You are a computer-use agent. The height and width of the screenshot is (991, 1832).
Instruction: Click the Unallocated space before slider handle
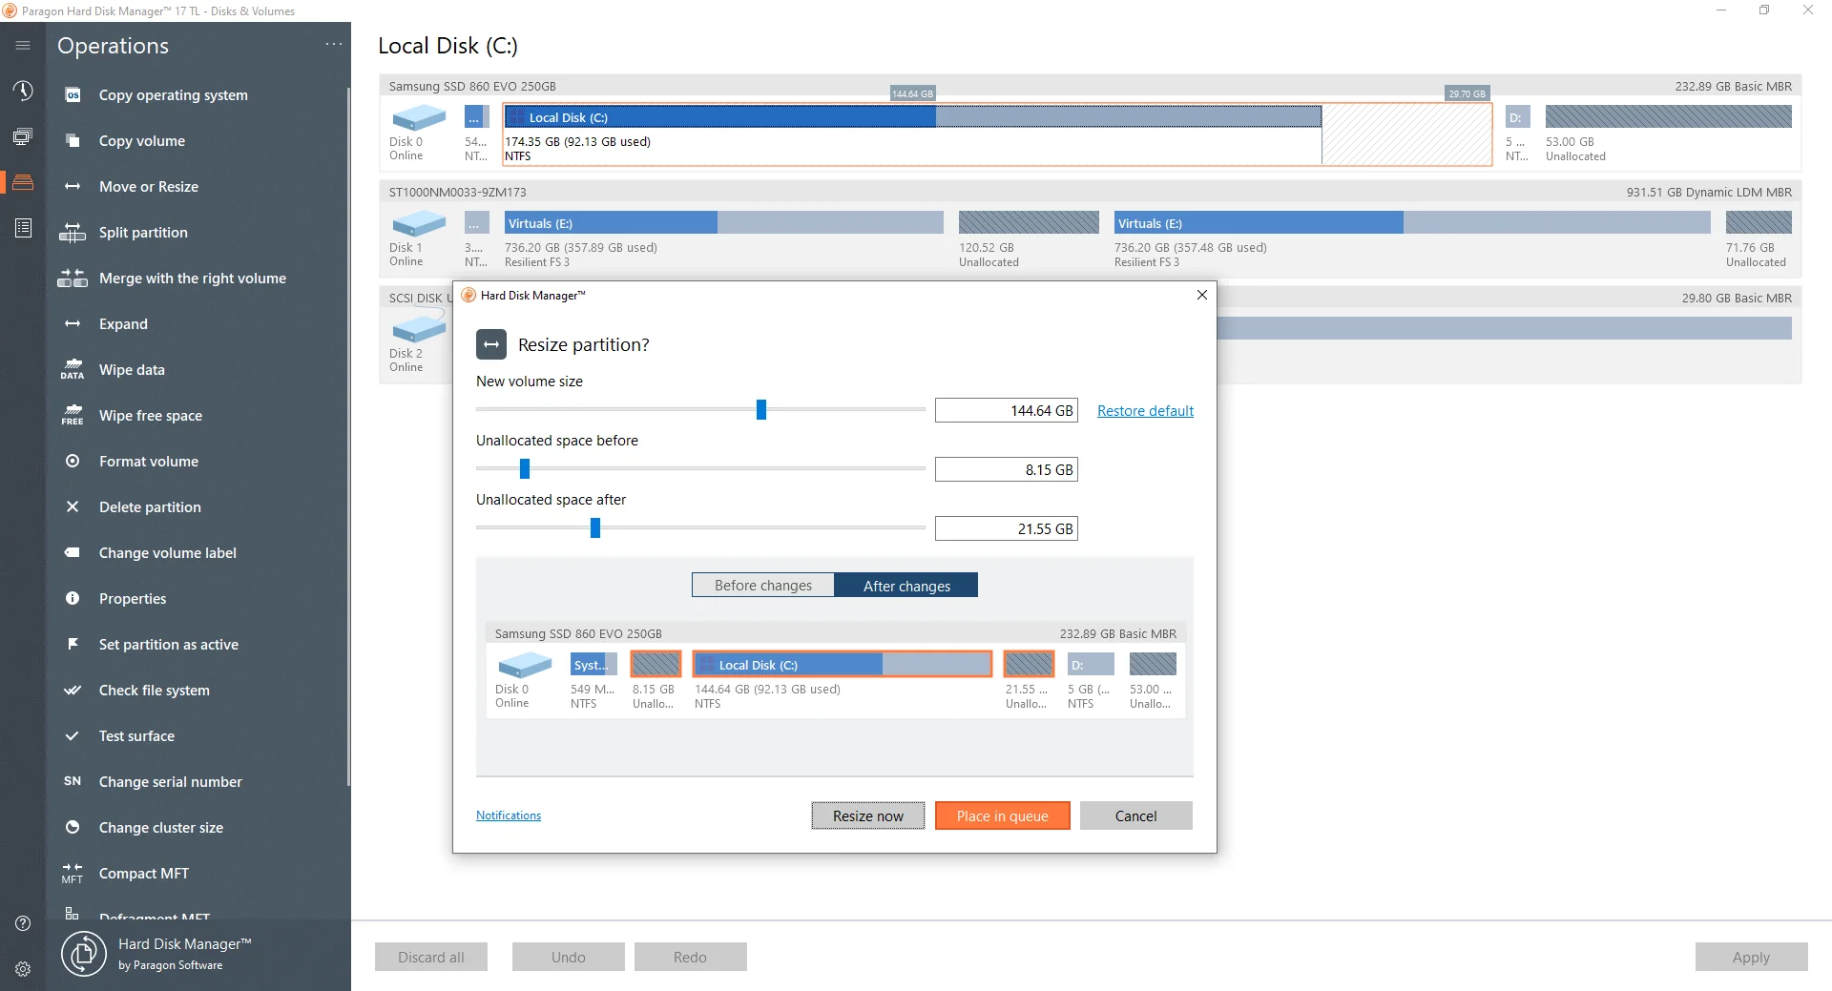[523, 468]
